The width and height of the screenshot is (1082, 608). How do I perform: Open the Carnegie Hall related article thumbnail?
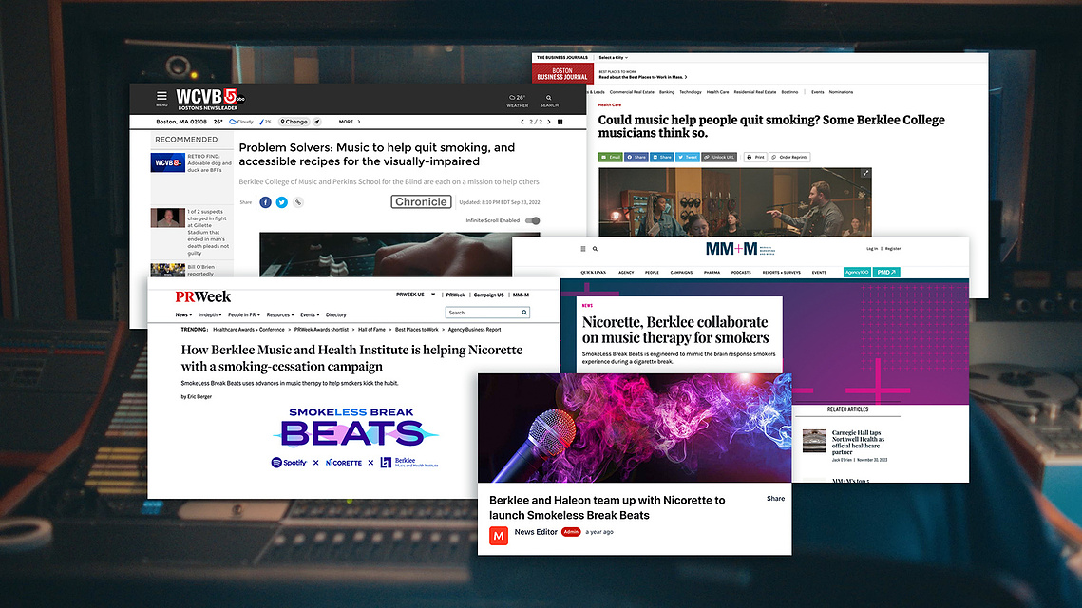tap(814, 441)
